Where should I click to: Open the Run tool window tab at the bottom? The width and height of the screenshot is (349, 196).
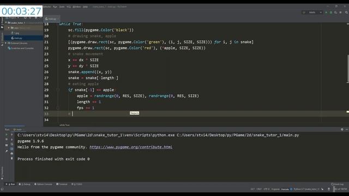10,184
